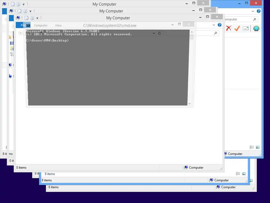Viewport: 270px width, 203px height.
Task: Click the Properties quick-access icon in the frontmost My Computer title bar
Action: [27, 18]
